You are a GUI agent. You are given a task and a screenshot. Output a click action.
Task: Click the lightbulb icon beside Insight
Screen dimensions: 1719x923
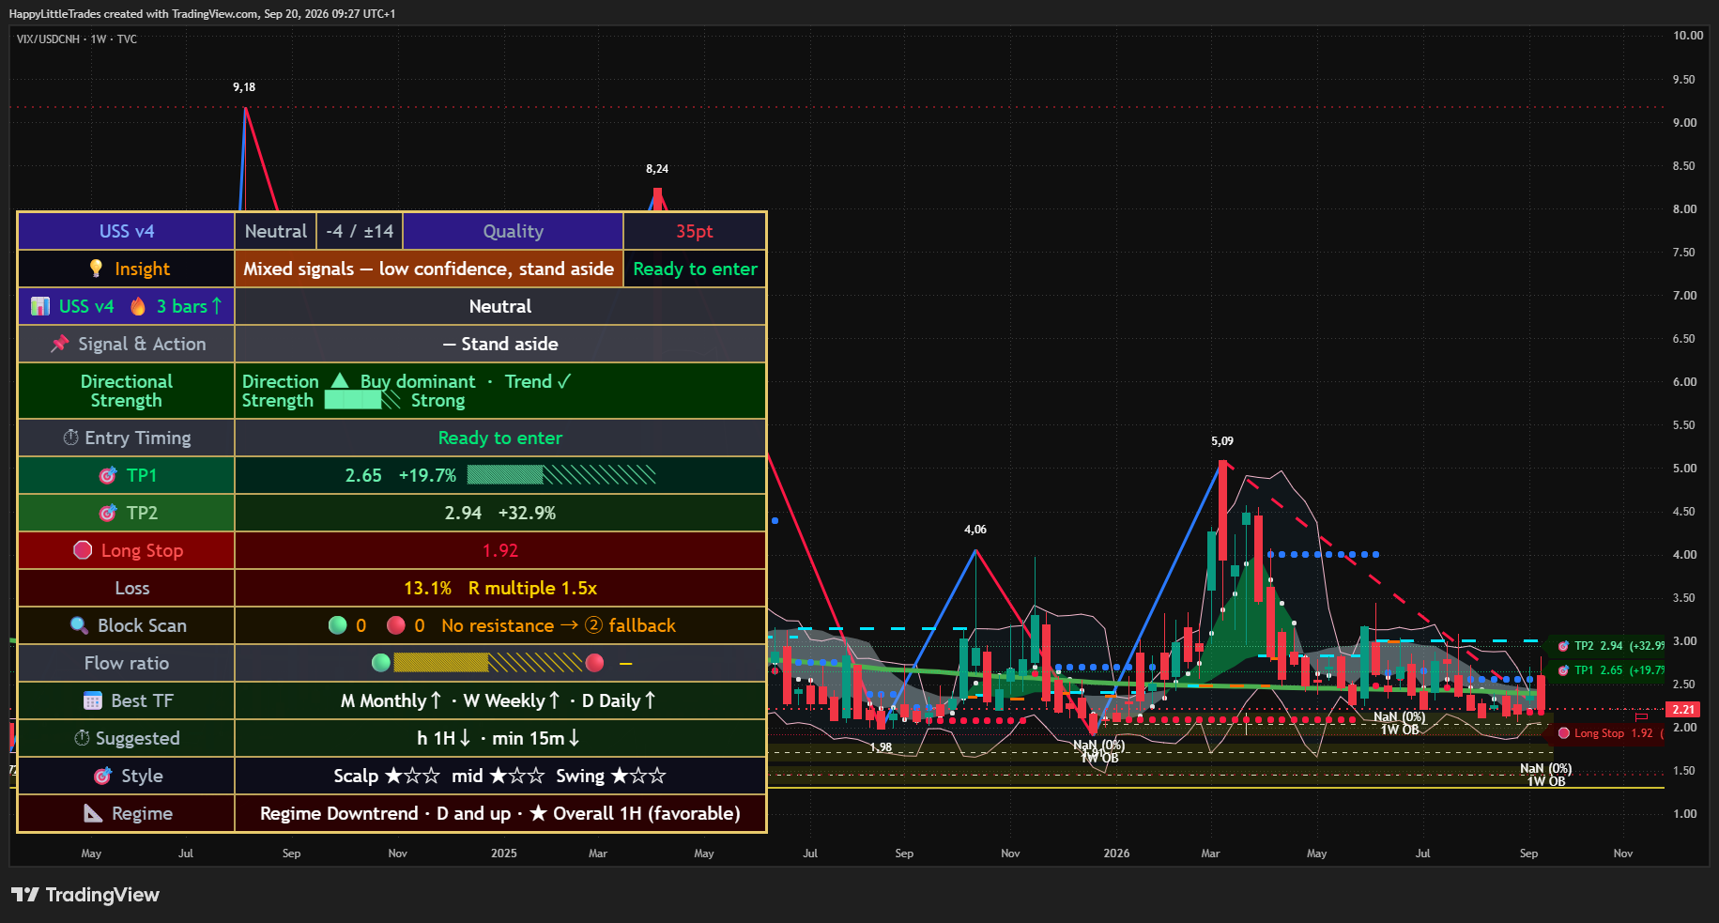[96, 269]
